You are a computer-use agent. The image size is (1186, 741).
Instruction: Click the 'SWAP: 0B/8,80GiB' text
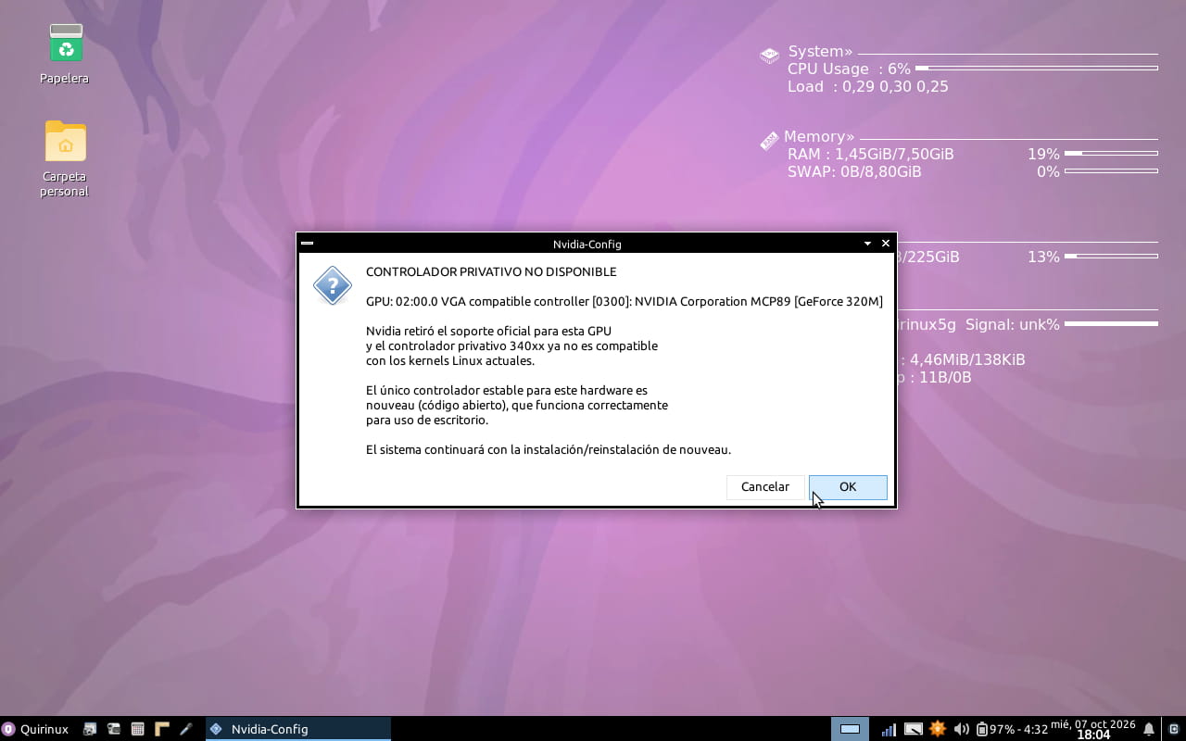coord(854,171)
